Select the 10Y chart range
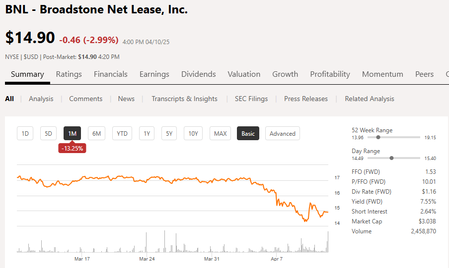 click(x=193, y=134)
